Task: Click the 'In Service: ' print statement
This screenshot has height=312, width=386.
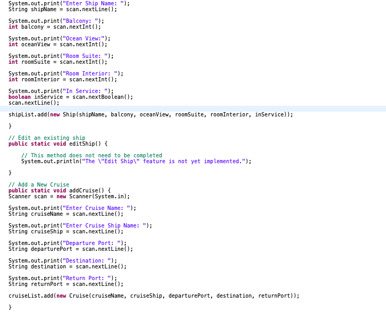Action: pyautogui.click(x=61, y=91)
